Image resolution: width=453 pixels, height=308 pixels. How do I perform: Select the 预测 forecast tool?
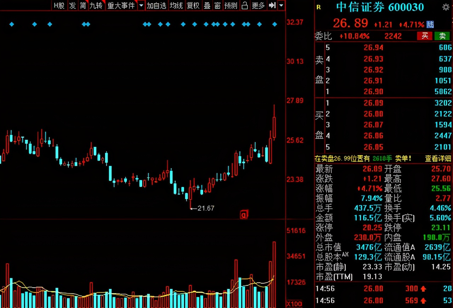231,6
